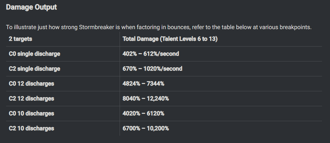Select the Stormbreaker intro sentence text

[159, 27]
